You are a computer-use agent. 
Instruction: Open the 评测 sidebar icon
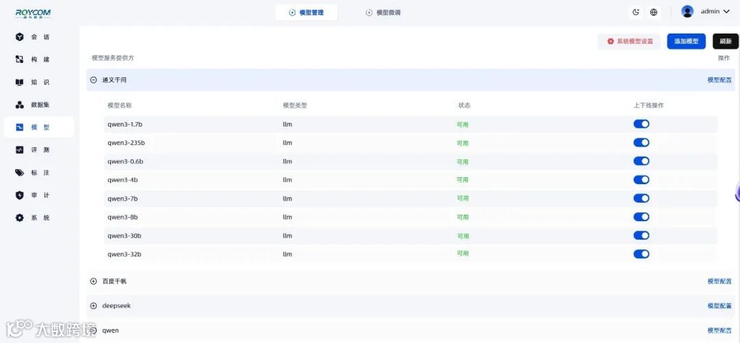click(19, 150)
